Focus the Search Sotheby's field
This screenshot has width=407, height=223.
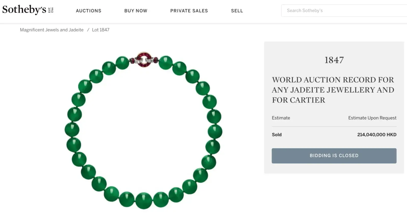point(343,10)
